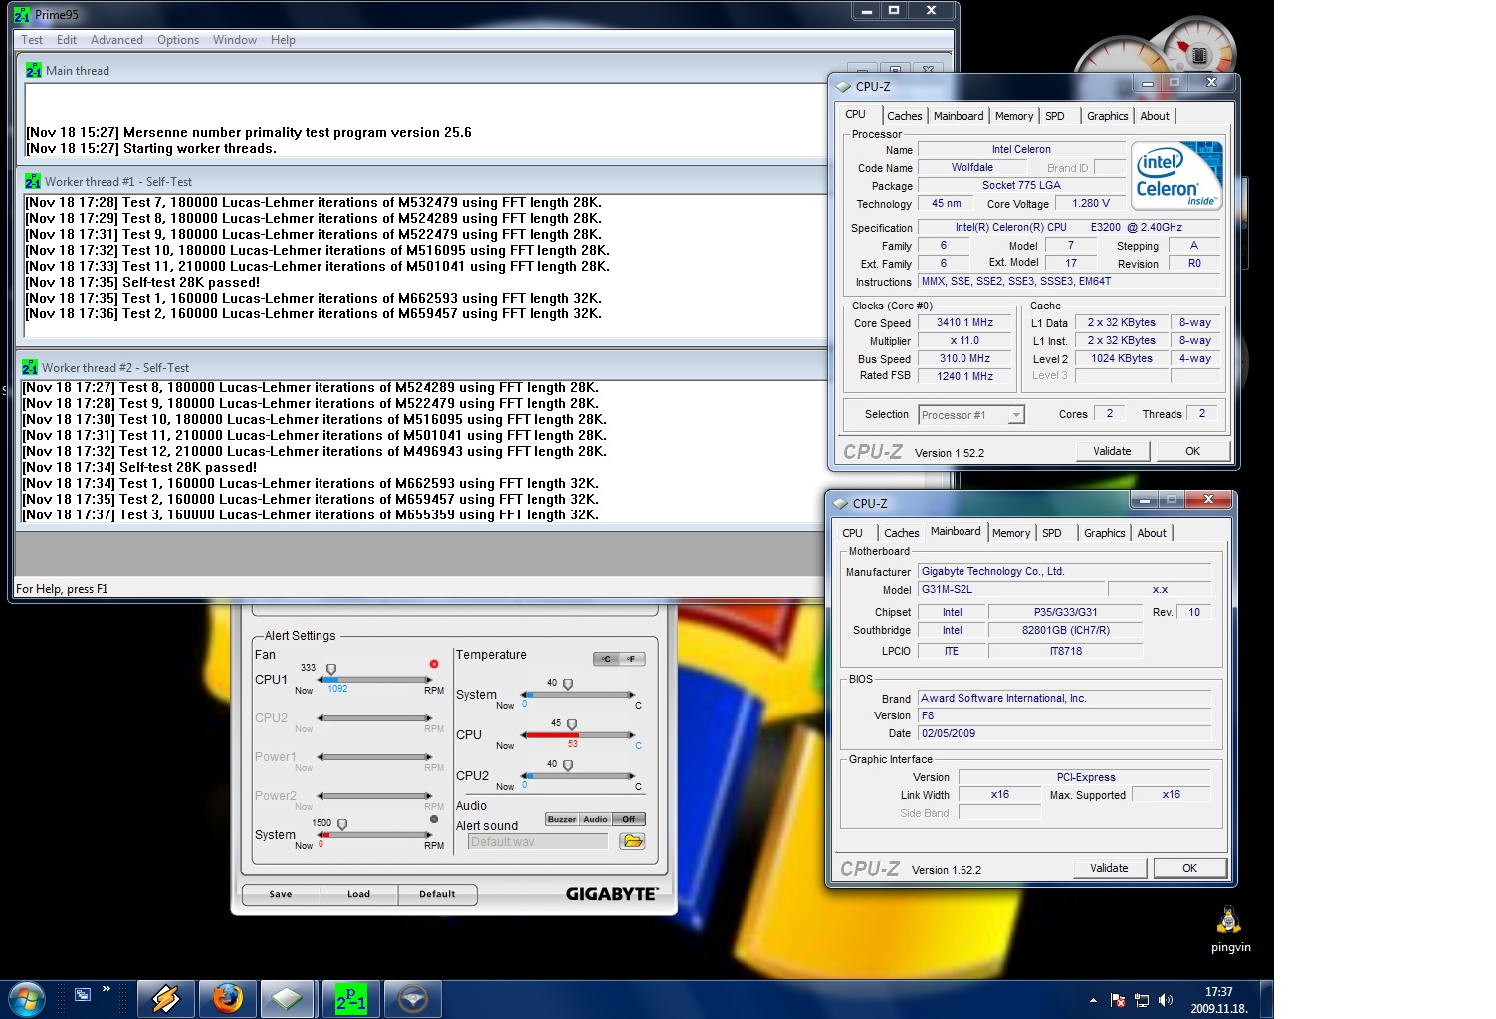Click Validate in the lower CPU-Z window
The image size is (1496, 1019).
tap(1109, 868)
